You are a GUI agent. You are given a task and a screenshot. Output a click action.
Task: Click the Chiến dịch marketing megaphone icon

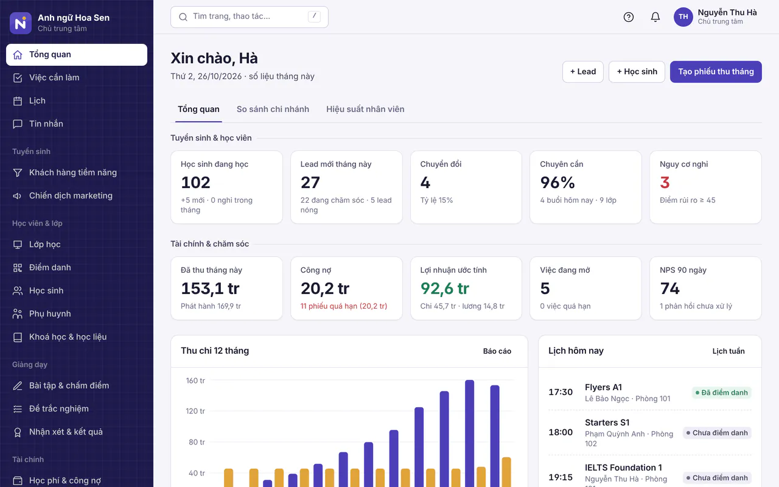(x=18, y=196)
